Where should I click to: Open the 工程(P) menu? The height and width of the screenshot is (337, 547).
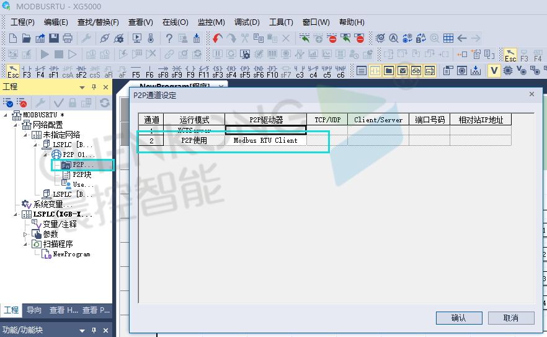click(22, 22)
